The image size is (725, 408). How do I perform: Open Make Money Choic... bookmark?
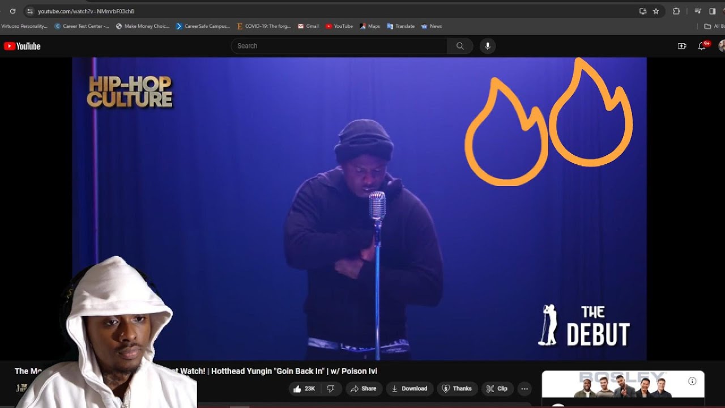tap(143, 26)
